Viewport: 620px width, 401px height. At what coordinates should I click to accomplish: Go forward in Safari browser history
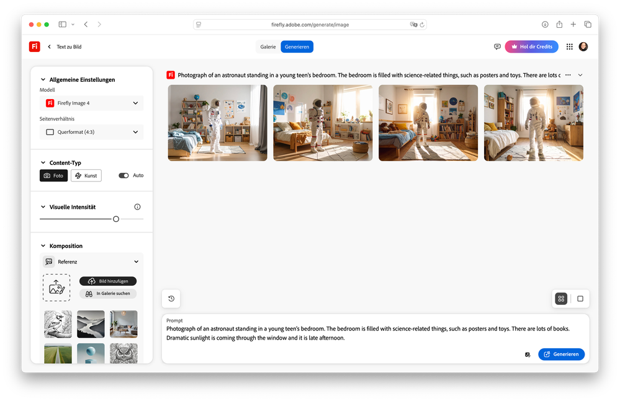tap(99, 24)
